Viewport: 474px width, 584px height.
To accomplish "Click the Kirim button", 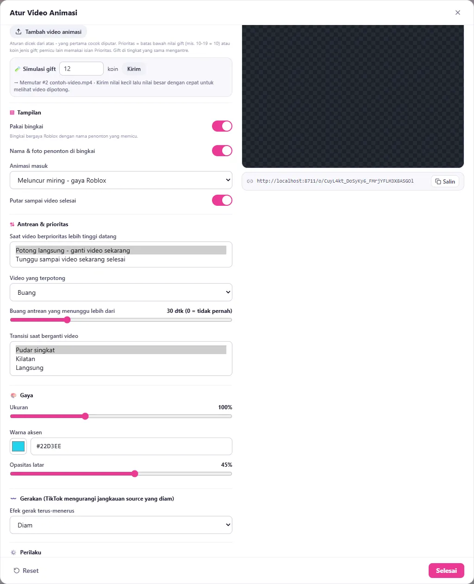I will [x=134, y=69].
